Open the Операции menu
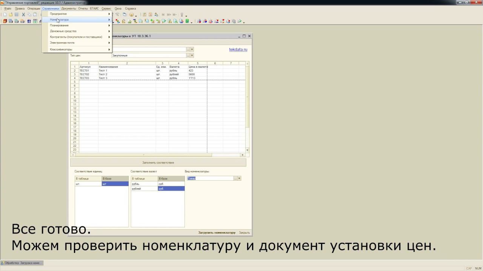The height and width of the screenshot is (271, 483). [x=34, y=8]
